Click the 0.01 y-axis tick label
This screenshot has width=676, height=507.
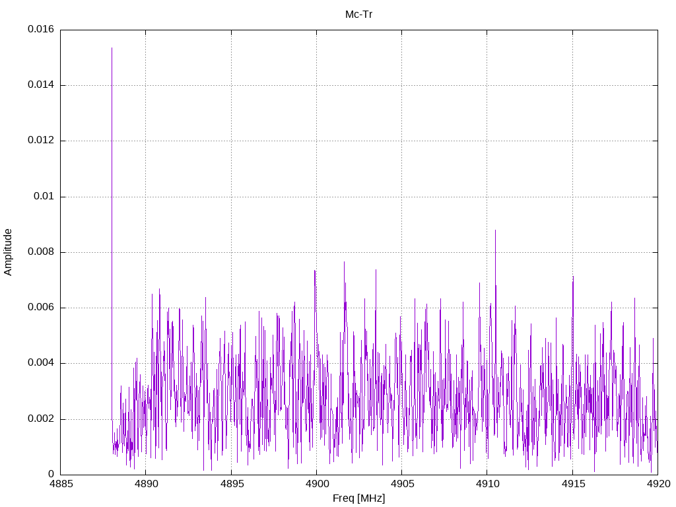[x=44, y=197]
